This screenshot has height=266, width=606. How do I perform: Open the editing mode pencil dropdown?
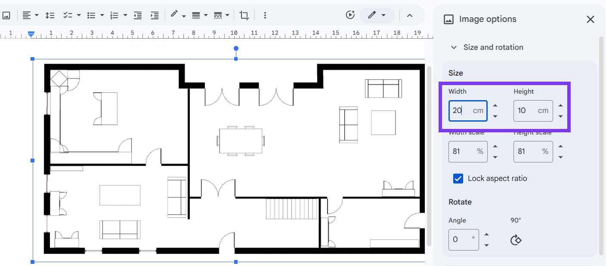coord(383,15)
